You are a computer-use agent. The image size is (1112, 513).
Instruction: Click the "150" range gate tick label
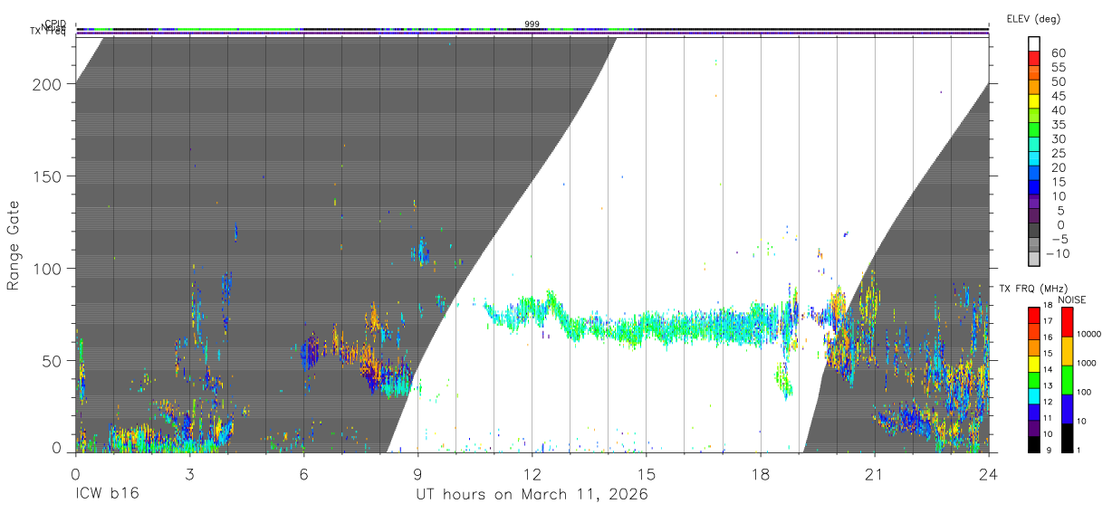[x=48, y=176]
